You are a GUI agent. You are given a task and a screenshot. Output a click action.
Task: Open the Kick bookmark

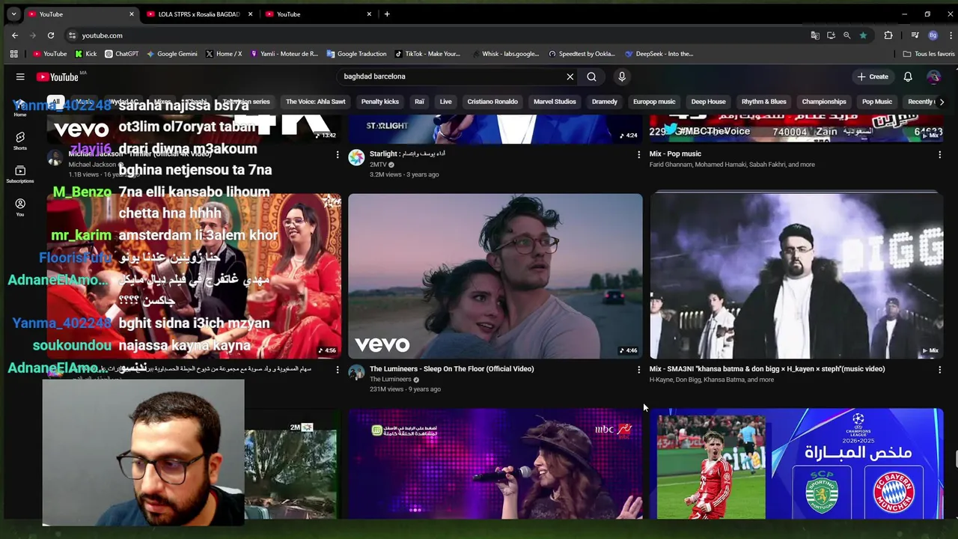click(x=86, y=54)
